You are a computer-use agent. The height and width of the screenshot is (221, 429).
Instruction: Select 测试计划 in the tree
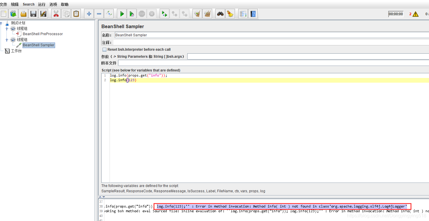[x=18, y=23]
